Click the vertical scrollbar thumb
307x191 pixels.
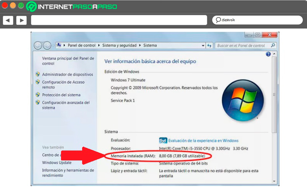click(x=274, y=95)
